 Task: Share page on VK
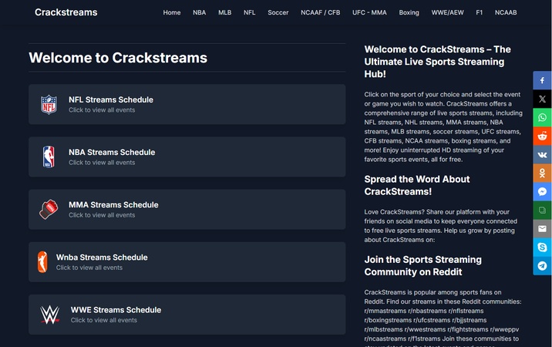click(x=542, y=155)
